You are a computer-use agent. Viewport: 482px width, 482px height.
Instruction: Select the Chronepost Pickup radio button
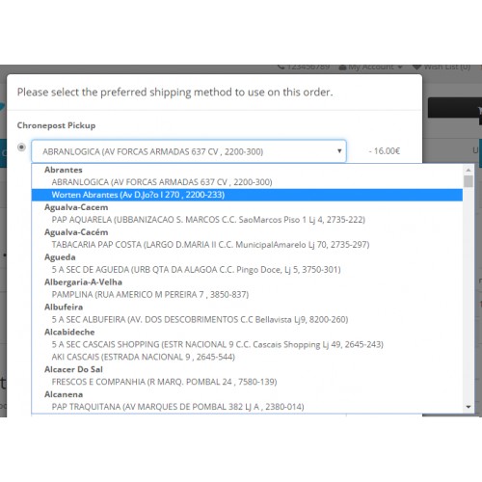tap(21, 147)
